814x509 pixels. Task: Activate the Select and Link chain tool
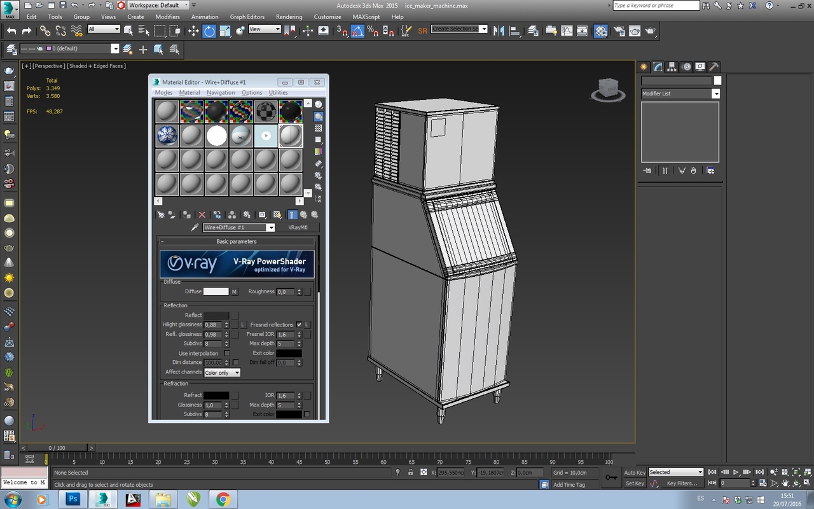[x=45, y=31]
